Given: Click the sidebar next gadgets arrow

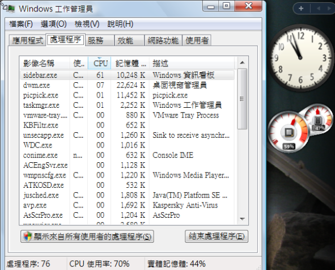Looking at the screenshot, I should tap(329, 9).
